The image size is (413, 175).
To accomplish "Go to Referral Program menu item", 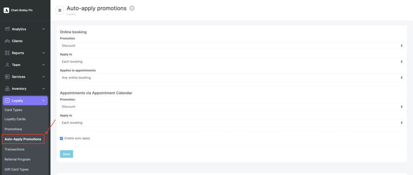I will click(17, 159).
